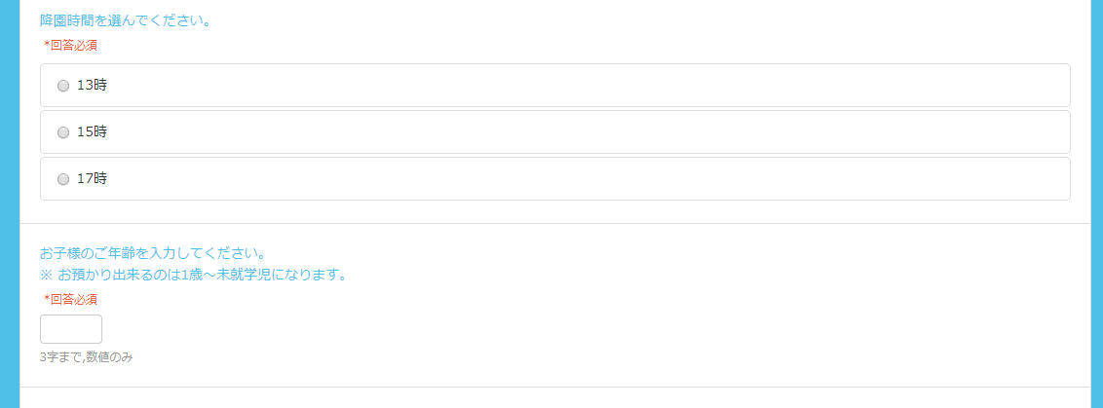Click empty area of the 13時 option row
This screenshot has width=1103, height=408.
585,86
